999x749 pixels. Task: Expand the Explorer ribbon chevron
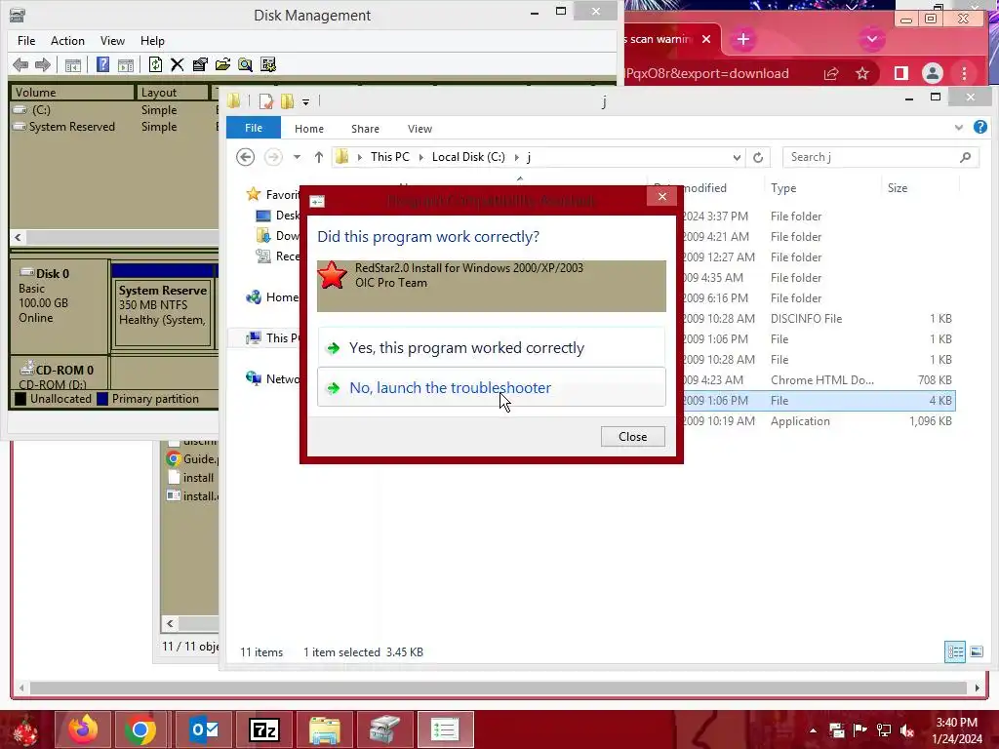[x=958, y=128]
